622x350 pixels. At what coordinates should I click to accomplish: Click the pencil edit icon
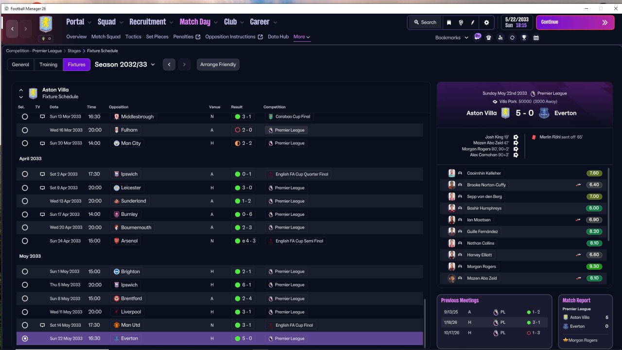(x=473, y=22)
